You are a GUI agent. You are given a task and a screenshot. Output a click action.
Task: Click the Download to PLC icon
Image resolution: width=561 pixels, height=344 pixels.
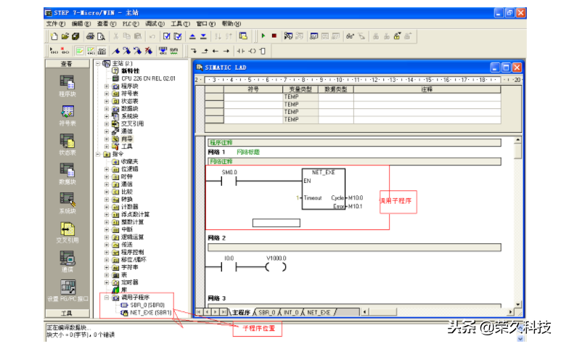(203, 36)
